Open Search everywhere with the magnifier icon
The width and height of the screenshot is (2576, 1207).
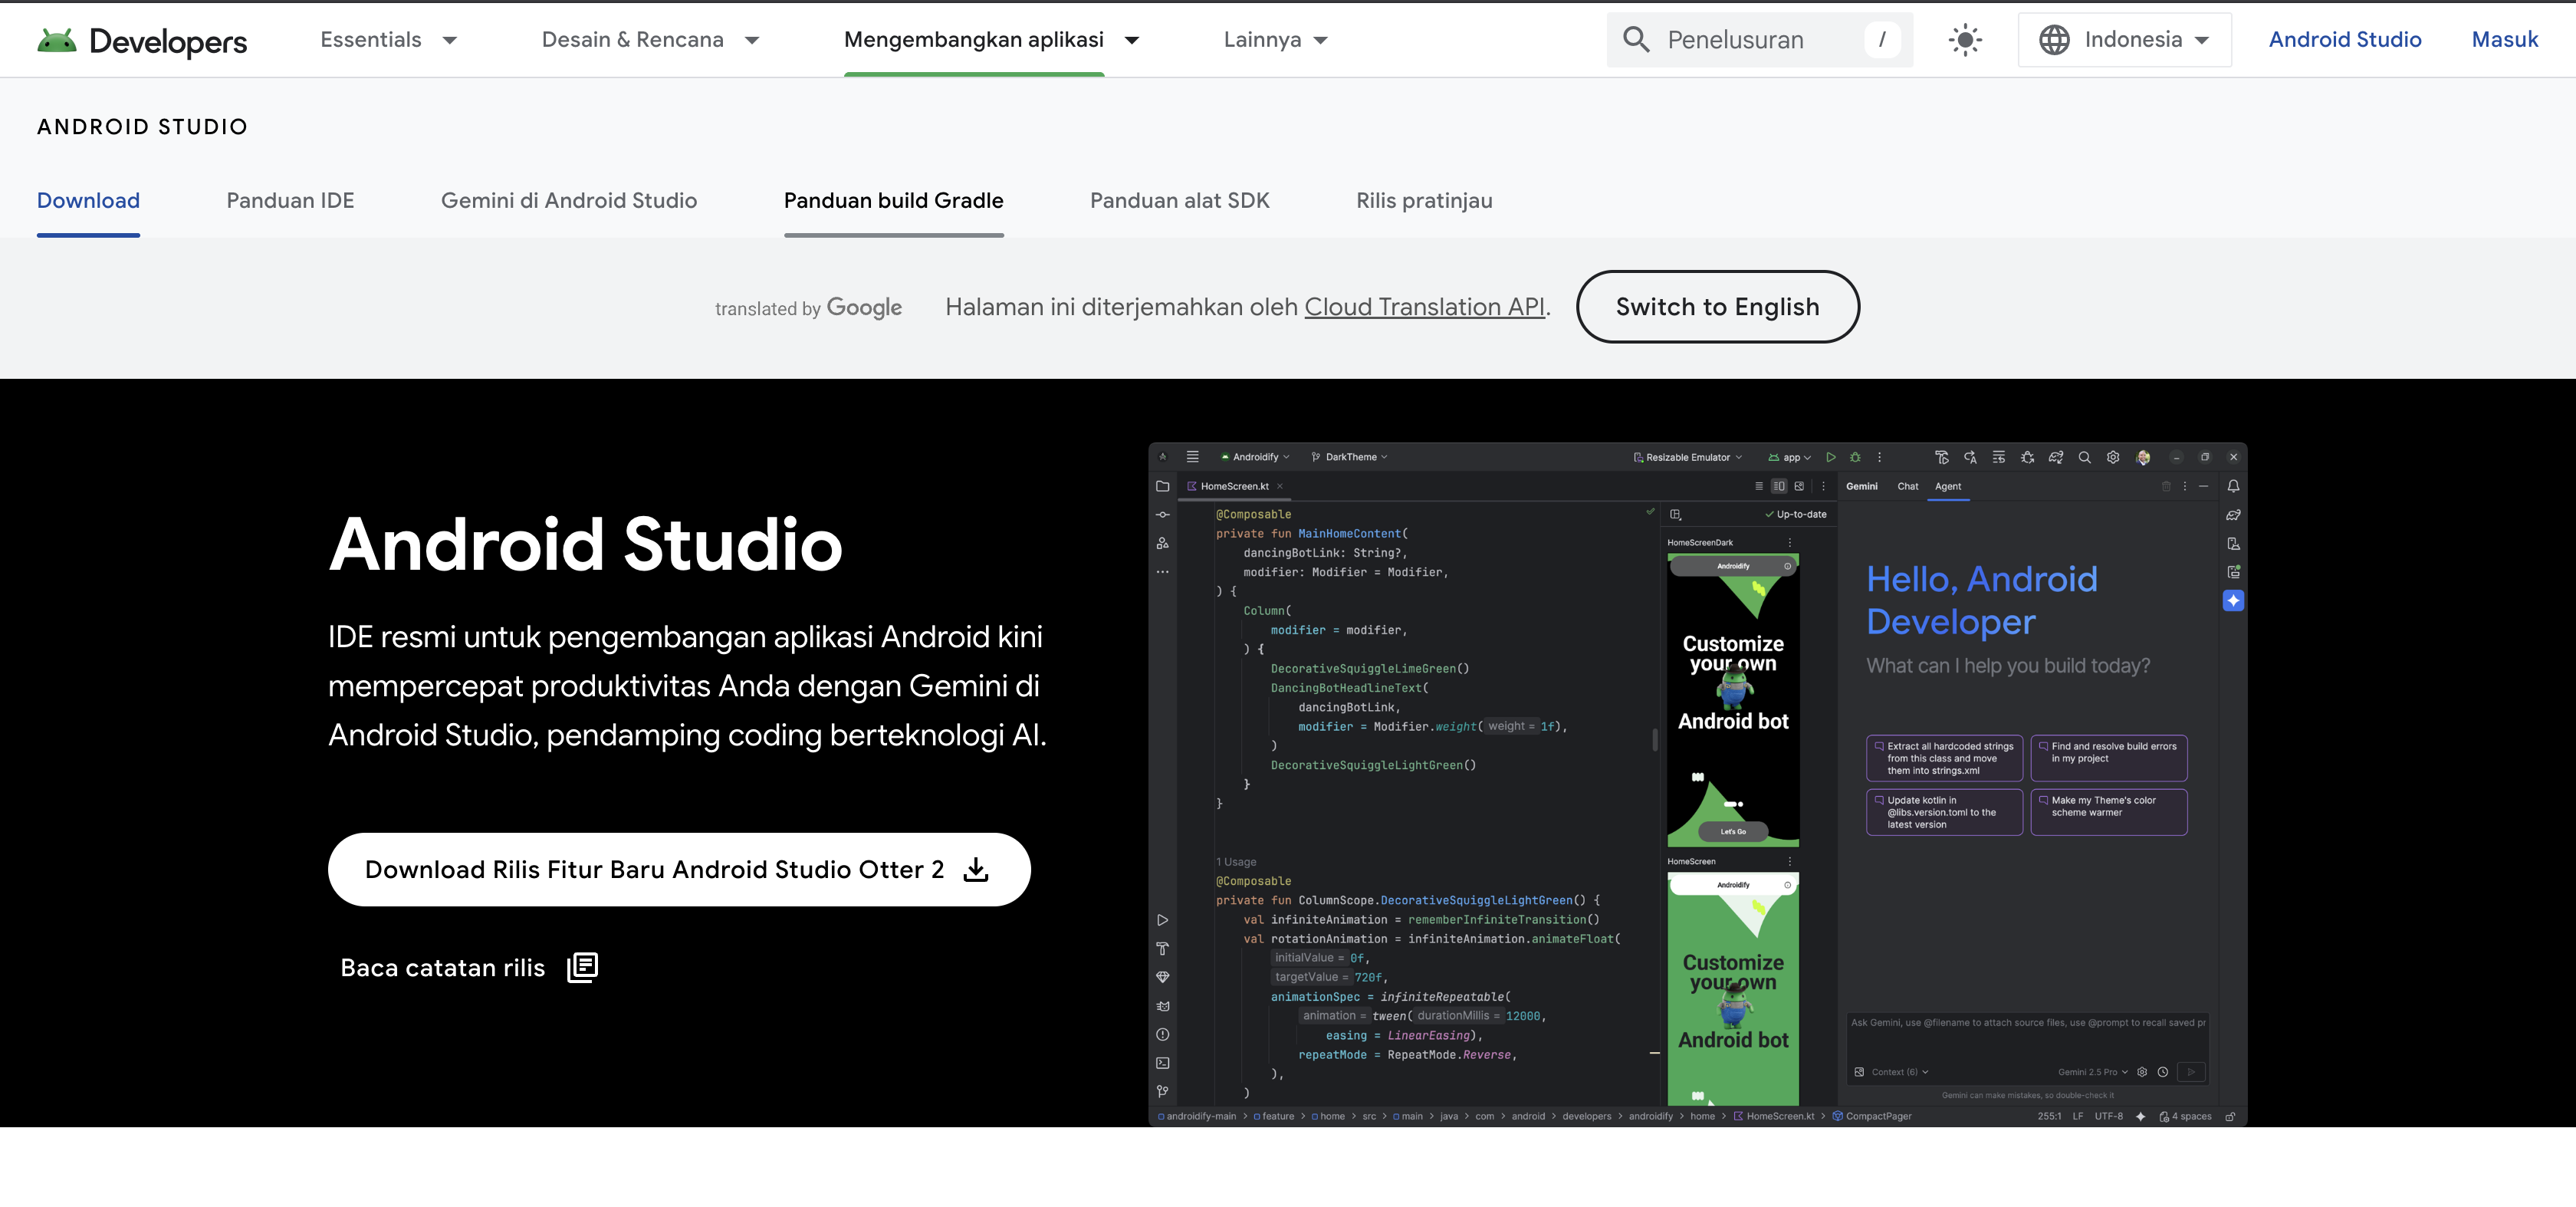[x=2086, y=457]
